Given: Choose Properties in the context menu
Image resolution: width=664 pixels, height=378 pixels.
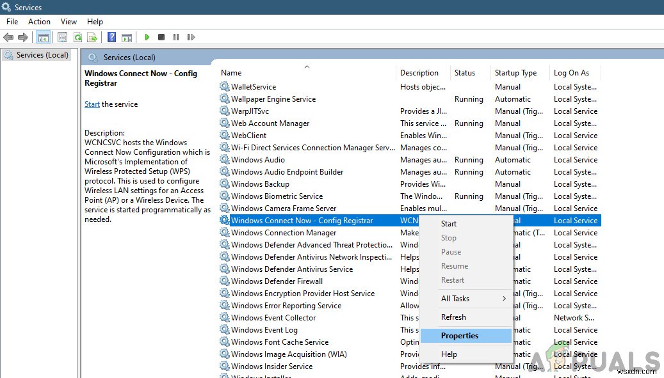Looking at the screenshot, I should pos(460,336).
